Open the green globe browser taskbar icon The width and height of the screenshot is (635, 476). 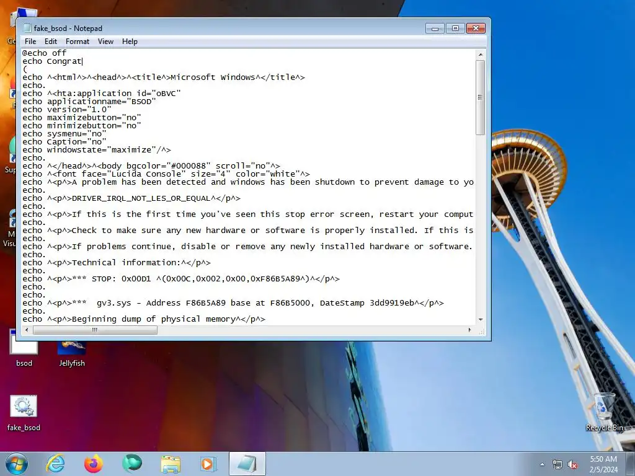(x=132, y=464)
